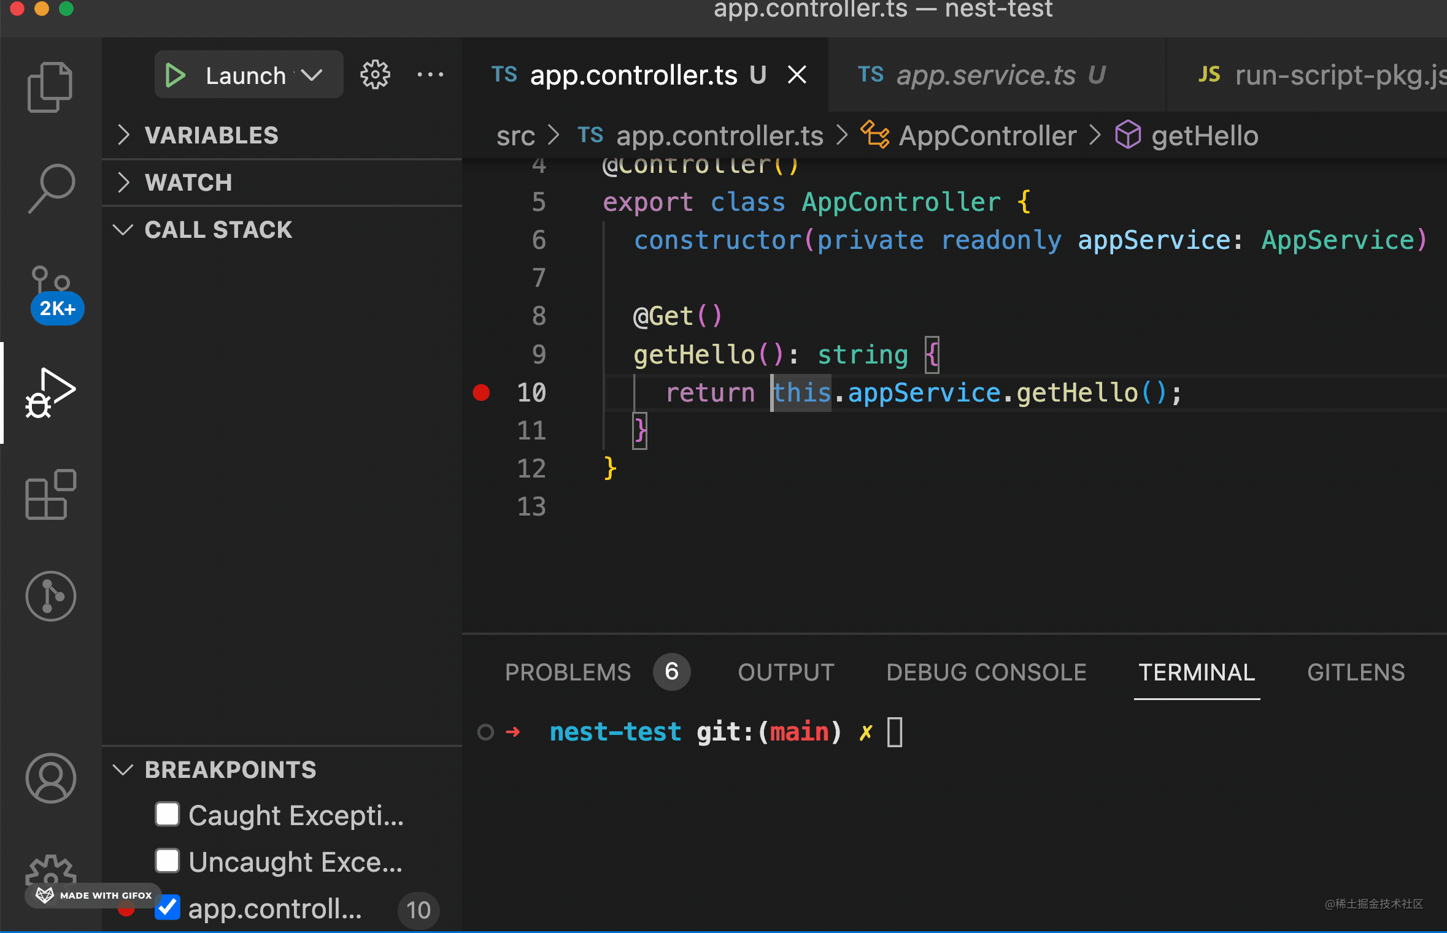The width and height of the screenshot is (1447, 933).
Task: Open the Accounts icon in the activity bar
Action: [50, 778]
